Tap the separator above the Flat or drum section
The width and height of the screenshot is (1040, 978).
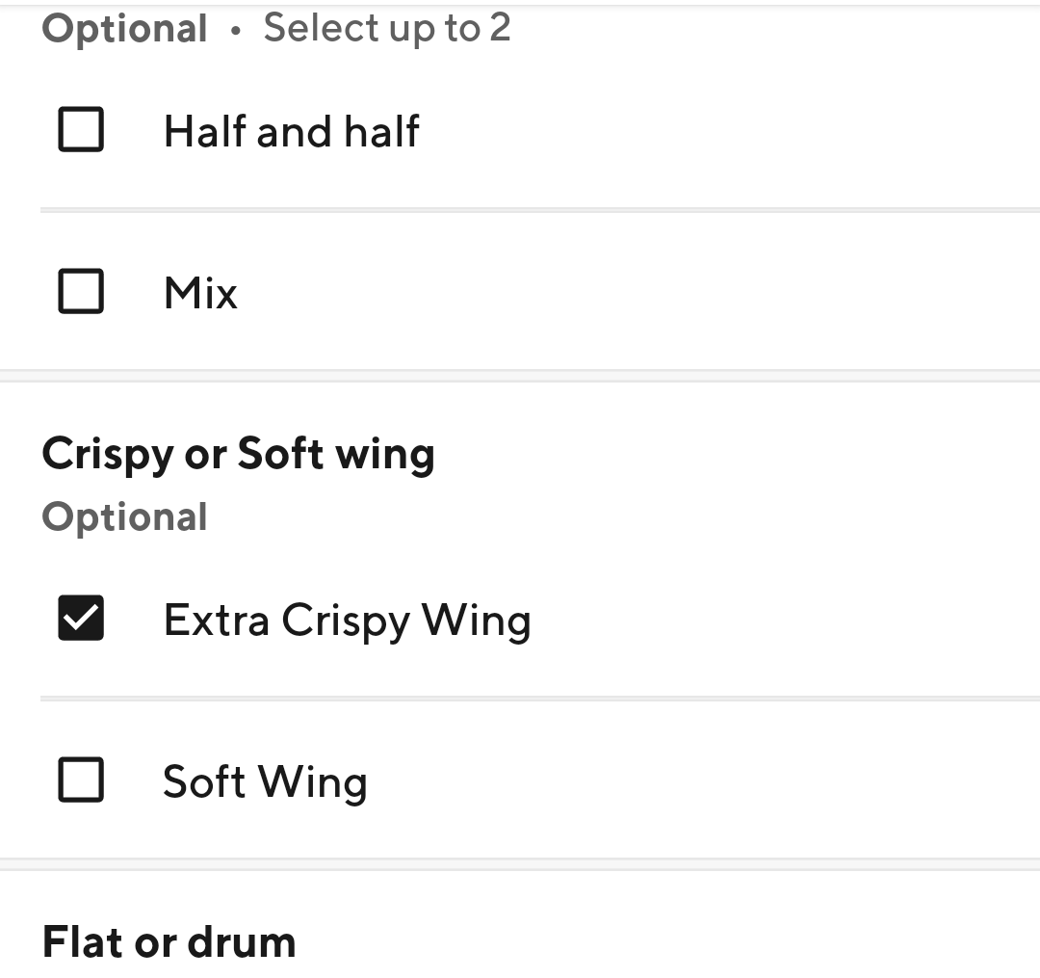coord(520,864)
